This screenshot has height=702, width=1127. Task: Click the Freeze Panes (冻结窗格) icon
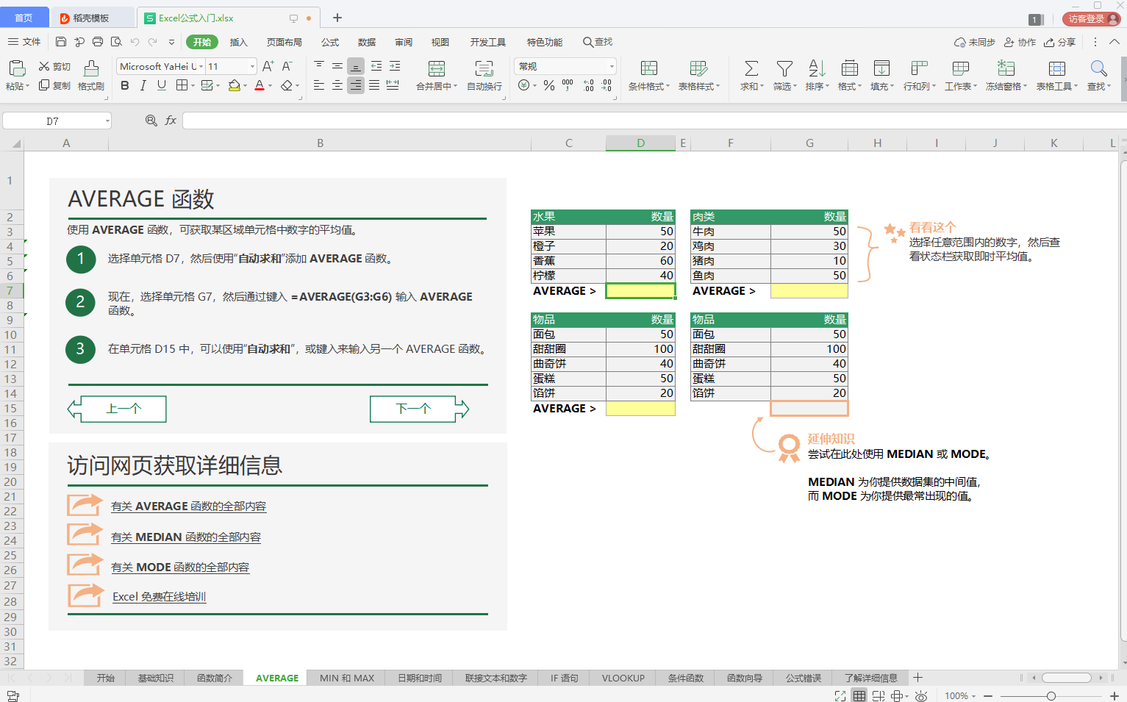coord(1006,68)
